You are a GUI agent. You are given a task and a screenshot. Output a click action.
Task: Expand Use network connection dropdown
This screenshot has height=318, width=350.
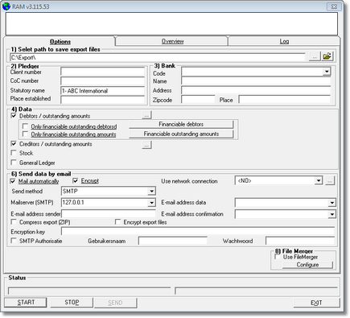coord(318,180)
